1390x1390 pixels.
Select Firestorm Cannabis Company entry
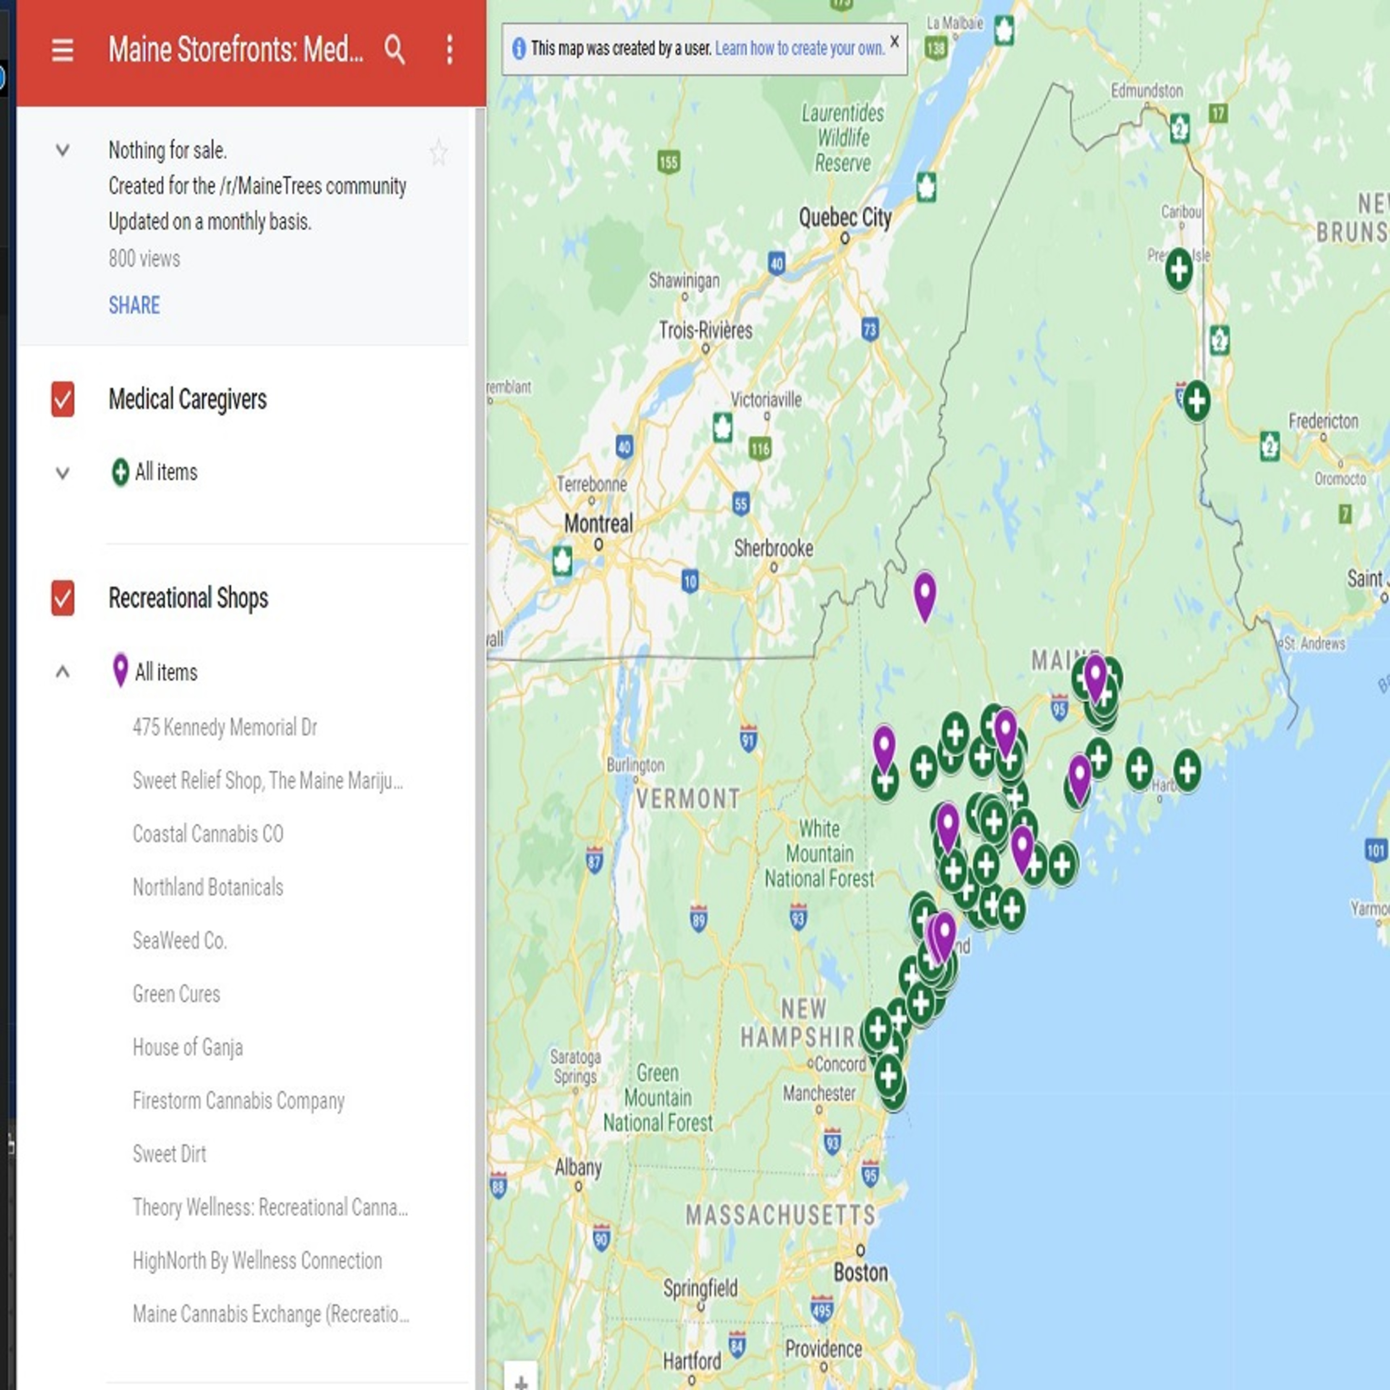point(238,1101)
